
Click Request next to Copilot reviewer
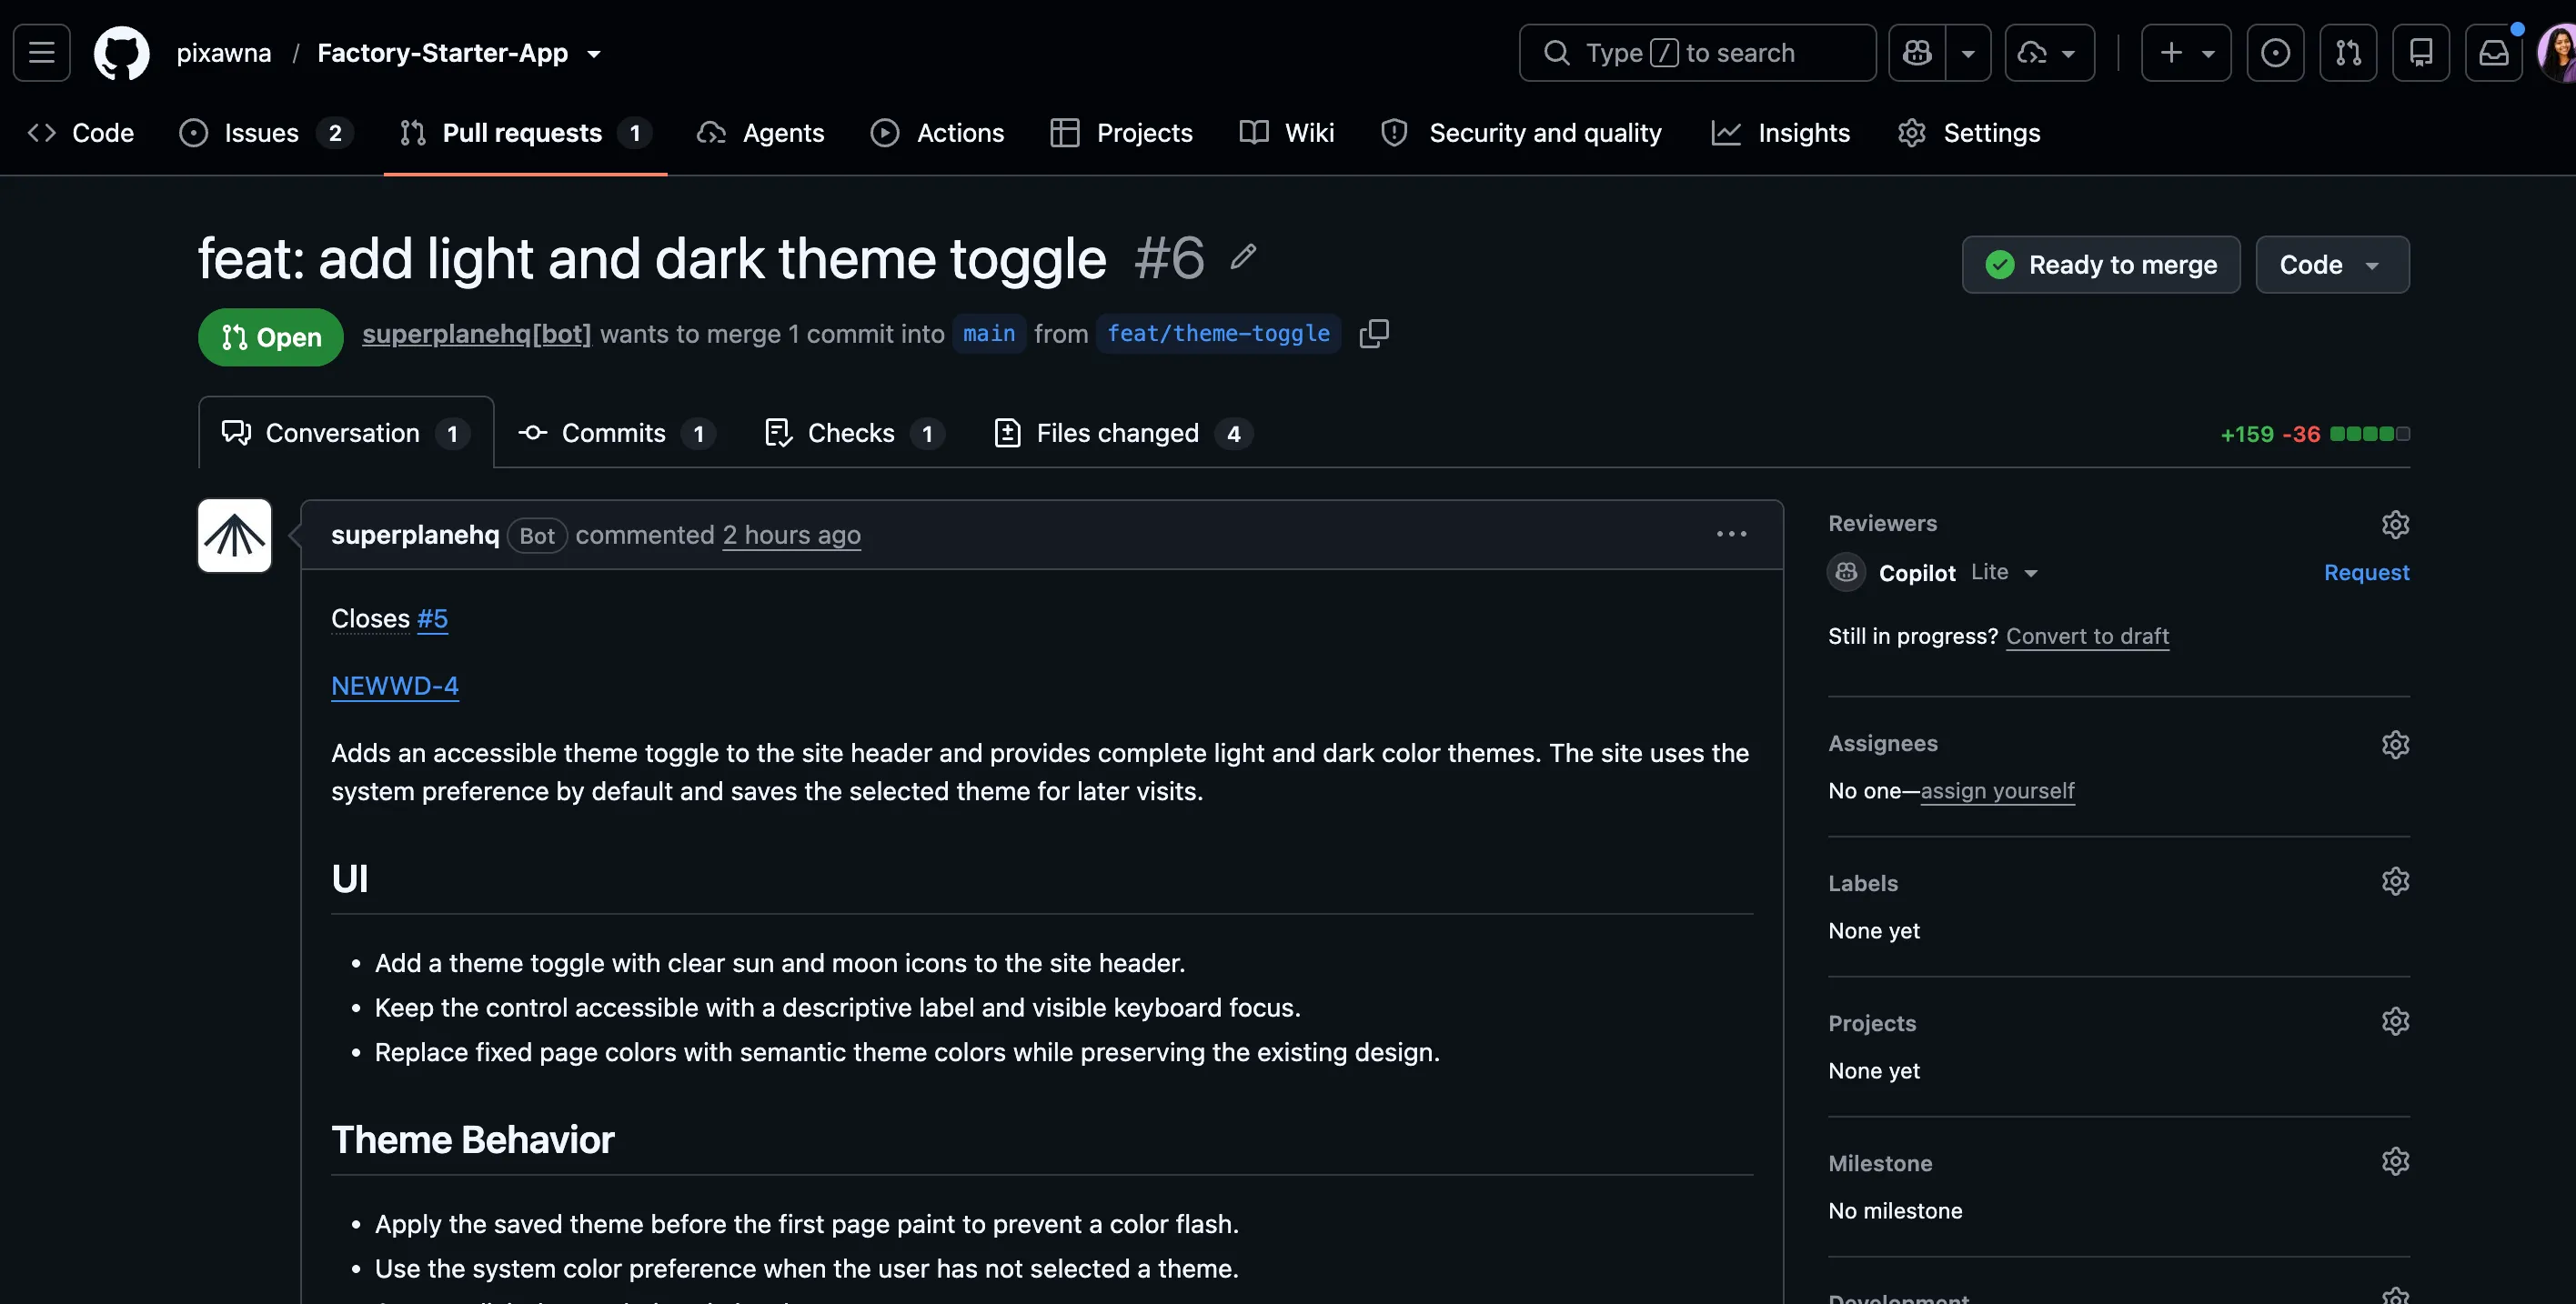[x=2366, y=572]
